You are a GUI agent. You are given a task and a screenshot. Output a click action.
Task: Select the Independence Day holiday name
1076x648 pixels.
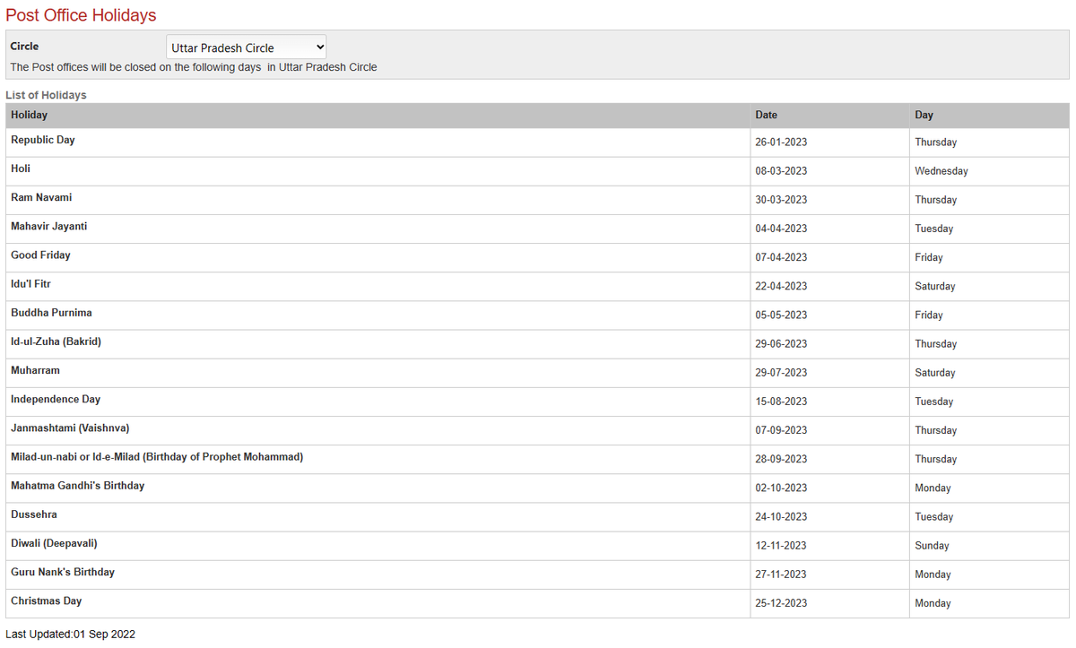tap(56, 399)
